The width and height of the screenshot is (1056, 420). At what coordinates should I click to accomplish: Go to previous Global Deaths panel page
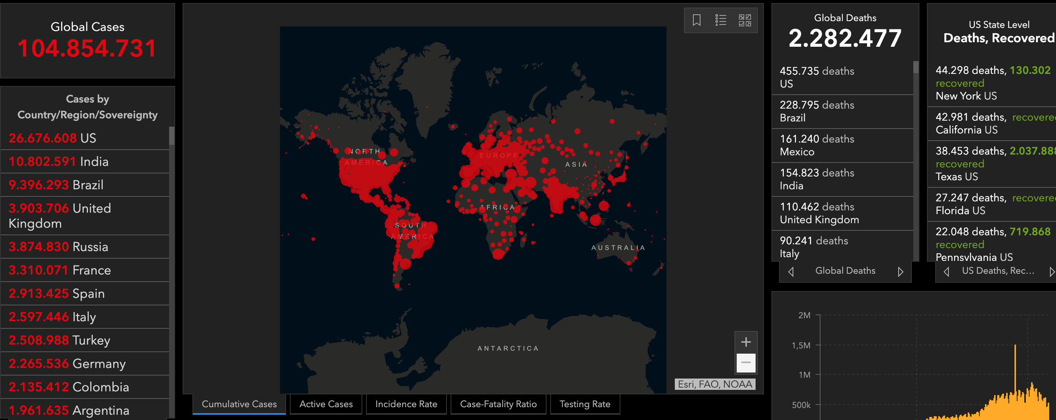[x=791, y=271]
